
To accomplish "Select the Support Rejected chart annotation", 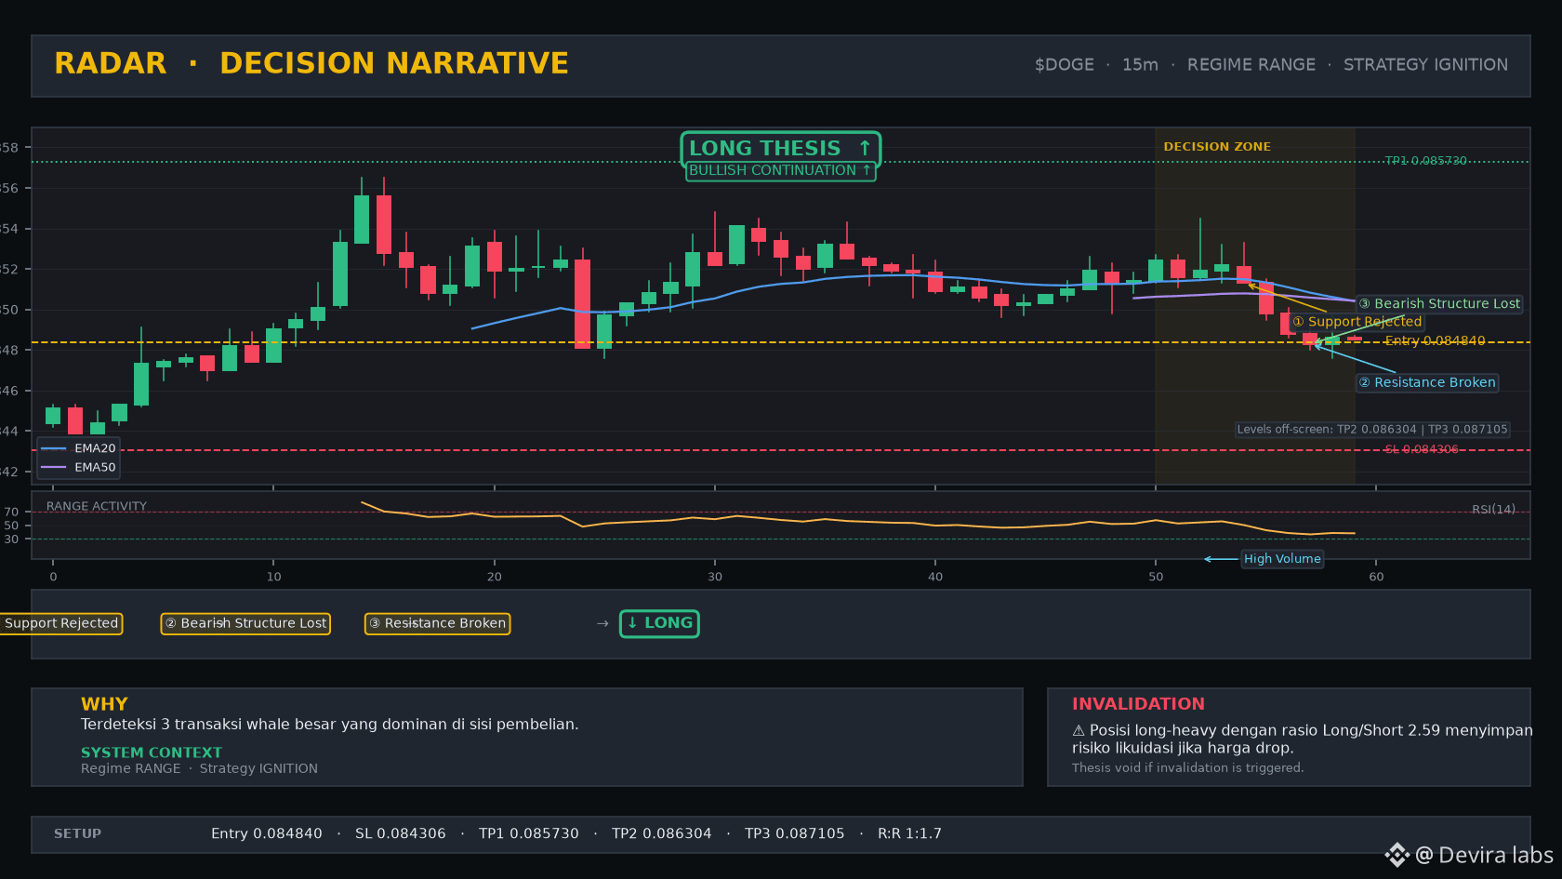I will 1357,322.
